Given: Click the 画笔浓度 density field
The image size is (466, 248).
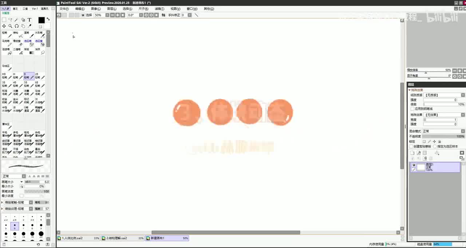Looking at the screenshot, I should (37, 191).
